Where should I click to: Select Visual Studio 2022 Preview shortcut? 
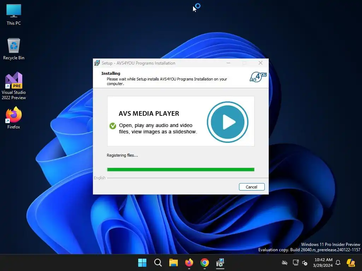pyautogui.click(x=14, y=86)
